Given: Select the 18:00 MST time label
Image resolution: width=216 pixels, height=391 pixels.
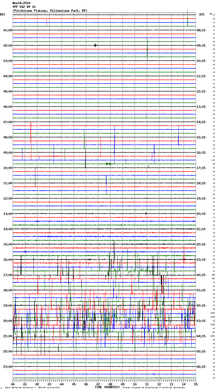Looking at the screenshot, I should (x=8, y=290).
